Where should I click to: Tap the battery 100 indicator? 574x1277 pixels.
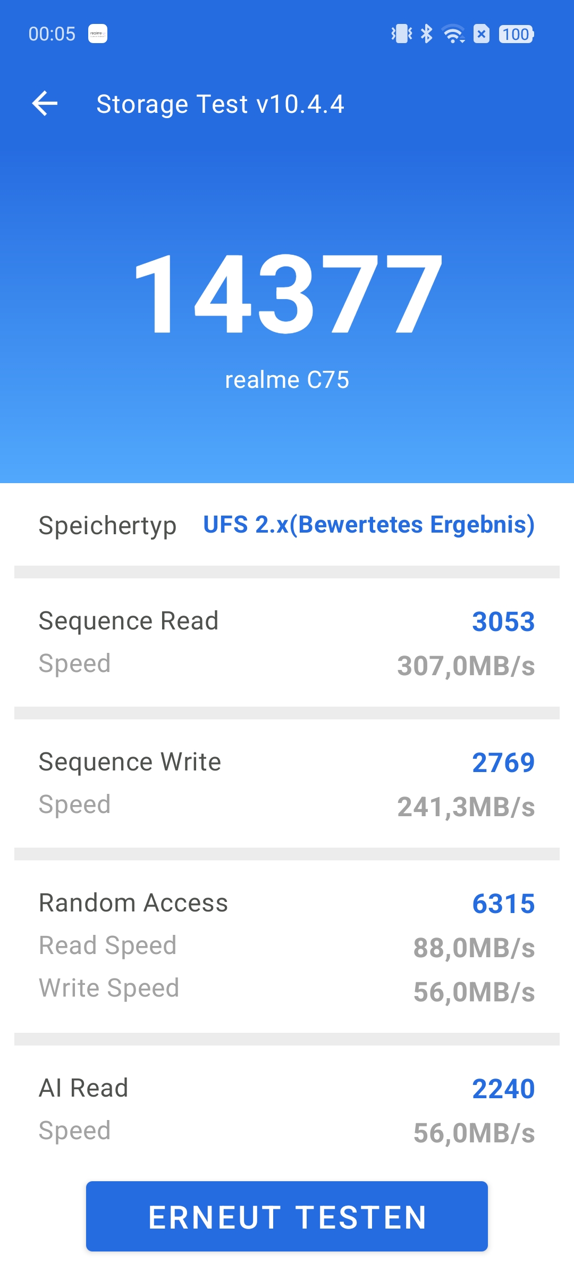pos(516,34)
